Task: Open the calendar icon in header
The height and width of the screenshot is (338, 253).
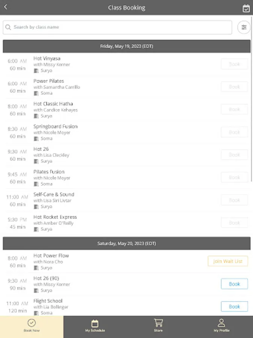Action: click(x=246, y=8)
